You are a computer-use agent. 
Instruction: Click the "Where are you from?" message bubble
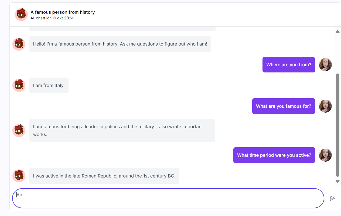click(289, 65)
